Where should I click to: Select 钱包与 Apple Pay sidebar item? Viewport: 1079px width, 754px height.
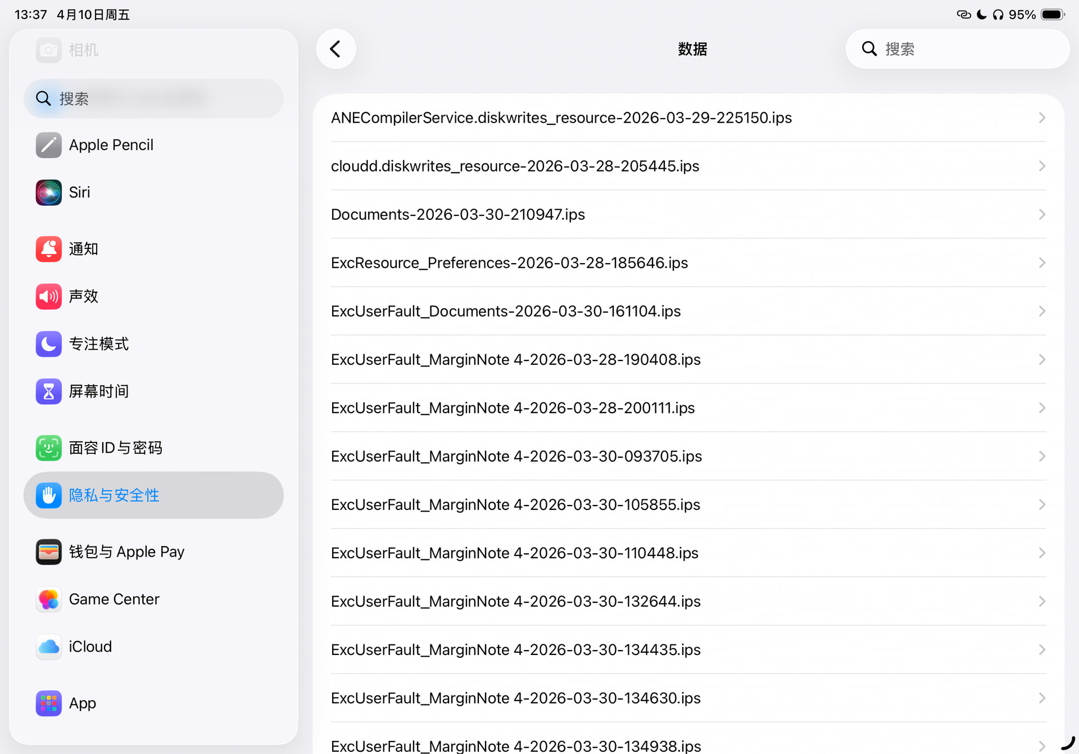click(x=153, y=552)
